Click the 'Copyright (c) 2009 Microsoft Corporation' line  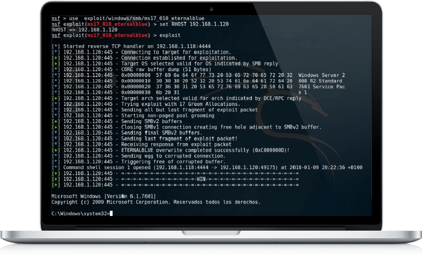coord(156,202)
